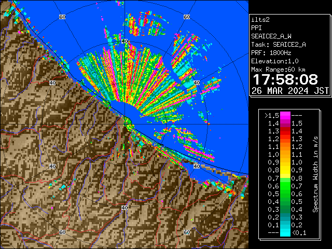This screenshot has width=332, height=249.
Task: Click the red legend swatch near 1.3
Action: pyautogui.click(x=285, y=131)
